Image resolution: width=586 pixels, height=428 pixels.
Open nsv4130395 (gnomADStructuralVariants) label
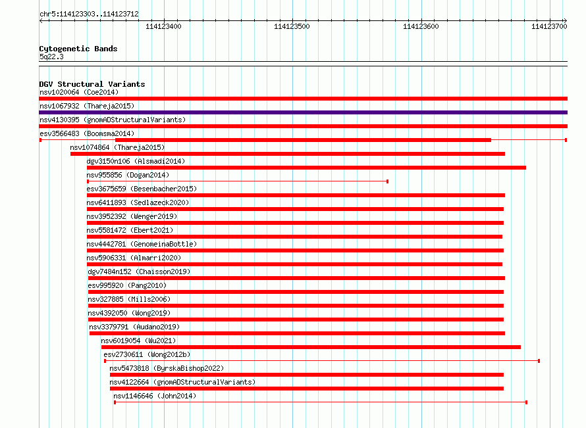113,120
